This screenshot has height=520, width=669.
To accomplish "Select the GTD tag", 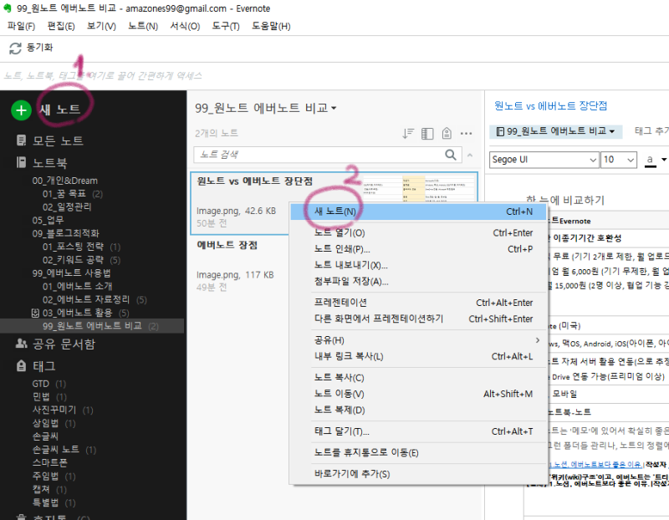I will 40,384.
